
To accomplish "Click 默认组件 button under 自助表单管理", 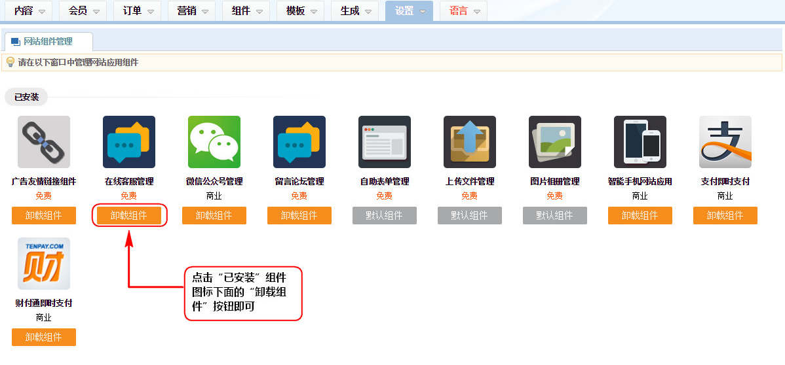I will click(x=385, y=215).
